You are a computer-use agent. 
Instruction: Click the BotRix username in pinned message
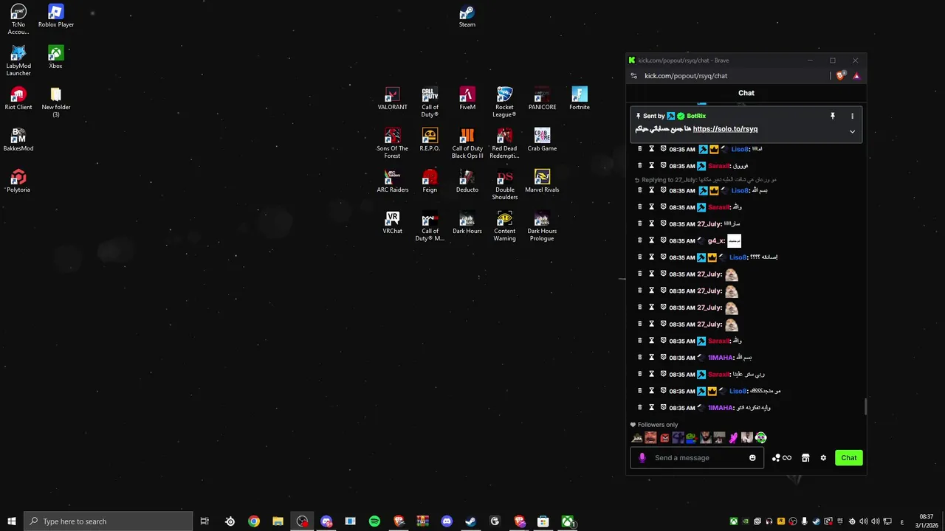[696, 116]
